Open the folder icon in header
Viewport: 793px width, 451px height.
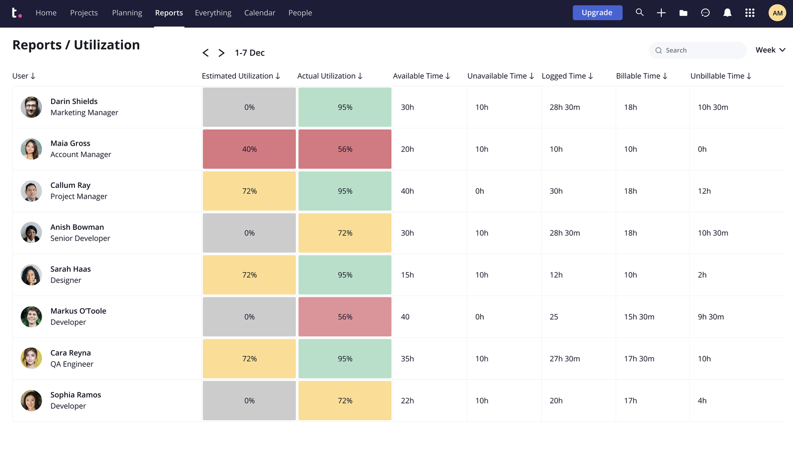(683, 13)
